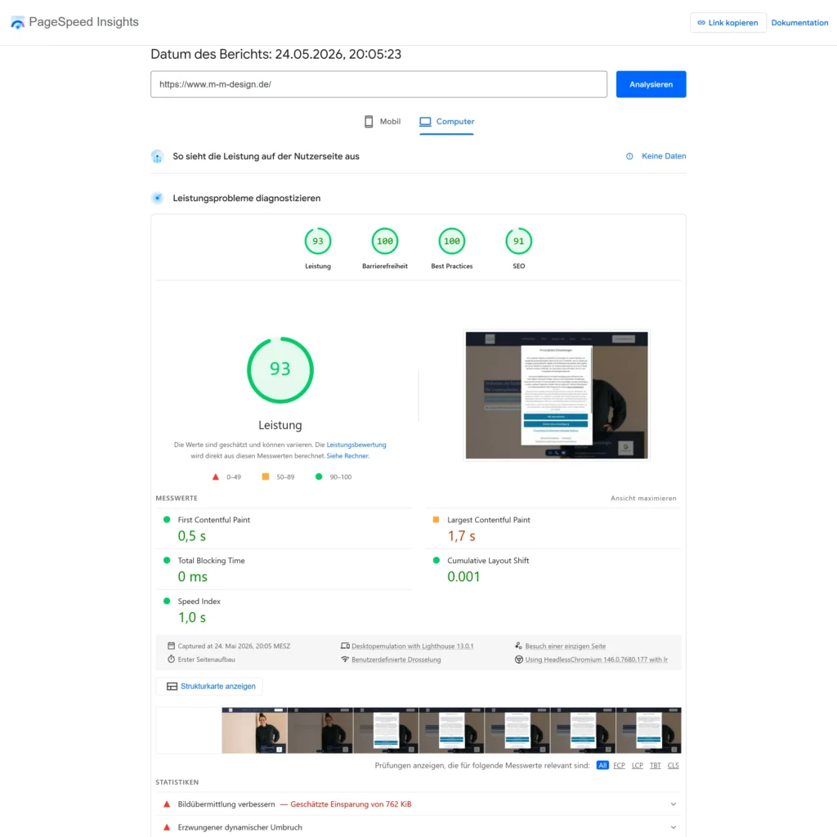837x837 pixels.
Task: Click the URL input field
Action: tap(378, 84)
